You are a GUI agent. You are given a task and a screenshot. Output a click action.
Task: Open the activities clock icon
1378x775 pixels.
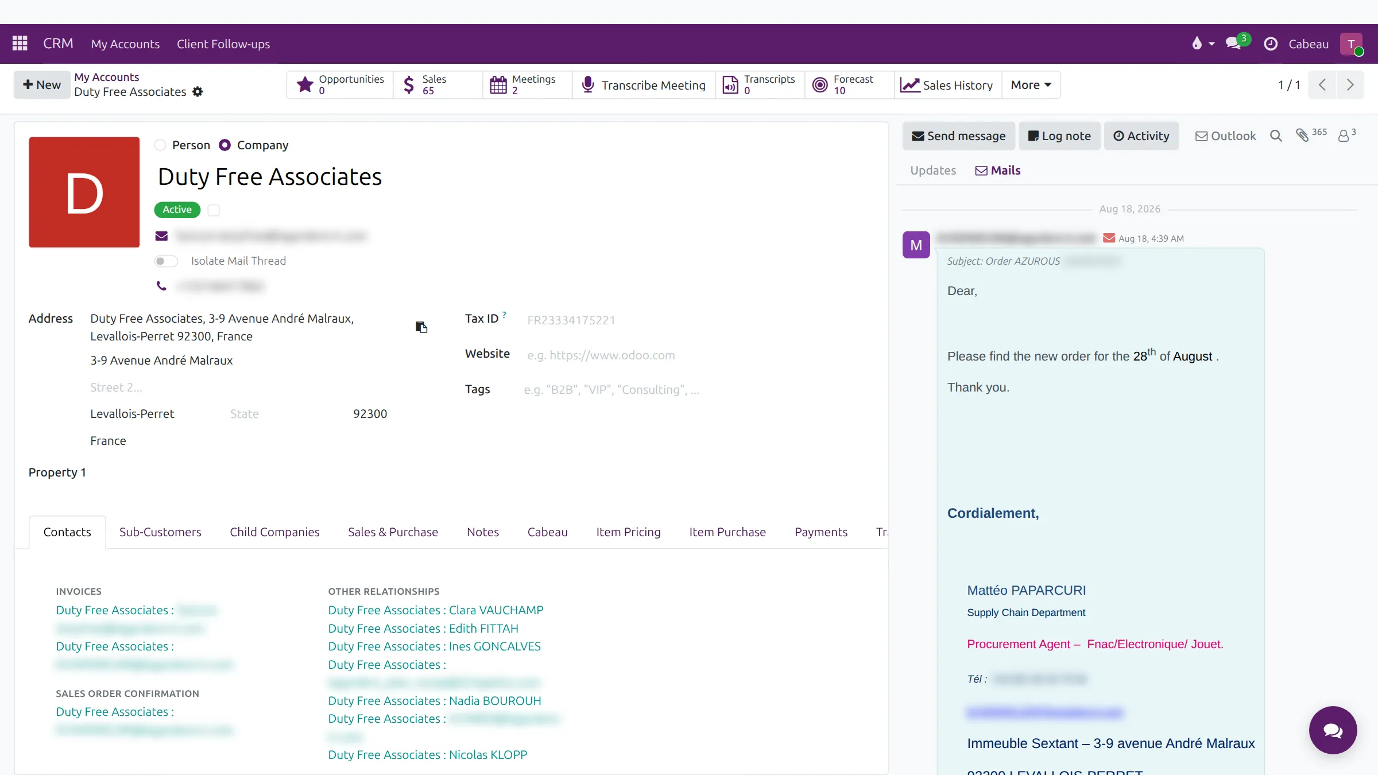(x=1271, y=44)
